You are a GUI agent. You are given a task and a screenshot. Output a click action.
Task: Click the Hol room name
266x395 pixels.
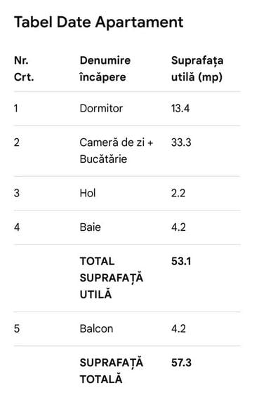[88, 193]
